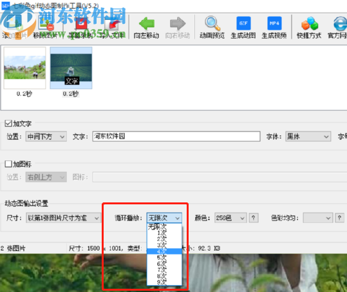The height and width of the screenshot is (292, 347).
Task: Open the 色彩均匀 dropdown
Action: [x=318, y=218]
